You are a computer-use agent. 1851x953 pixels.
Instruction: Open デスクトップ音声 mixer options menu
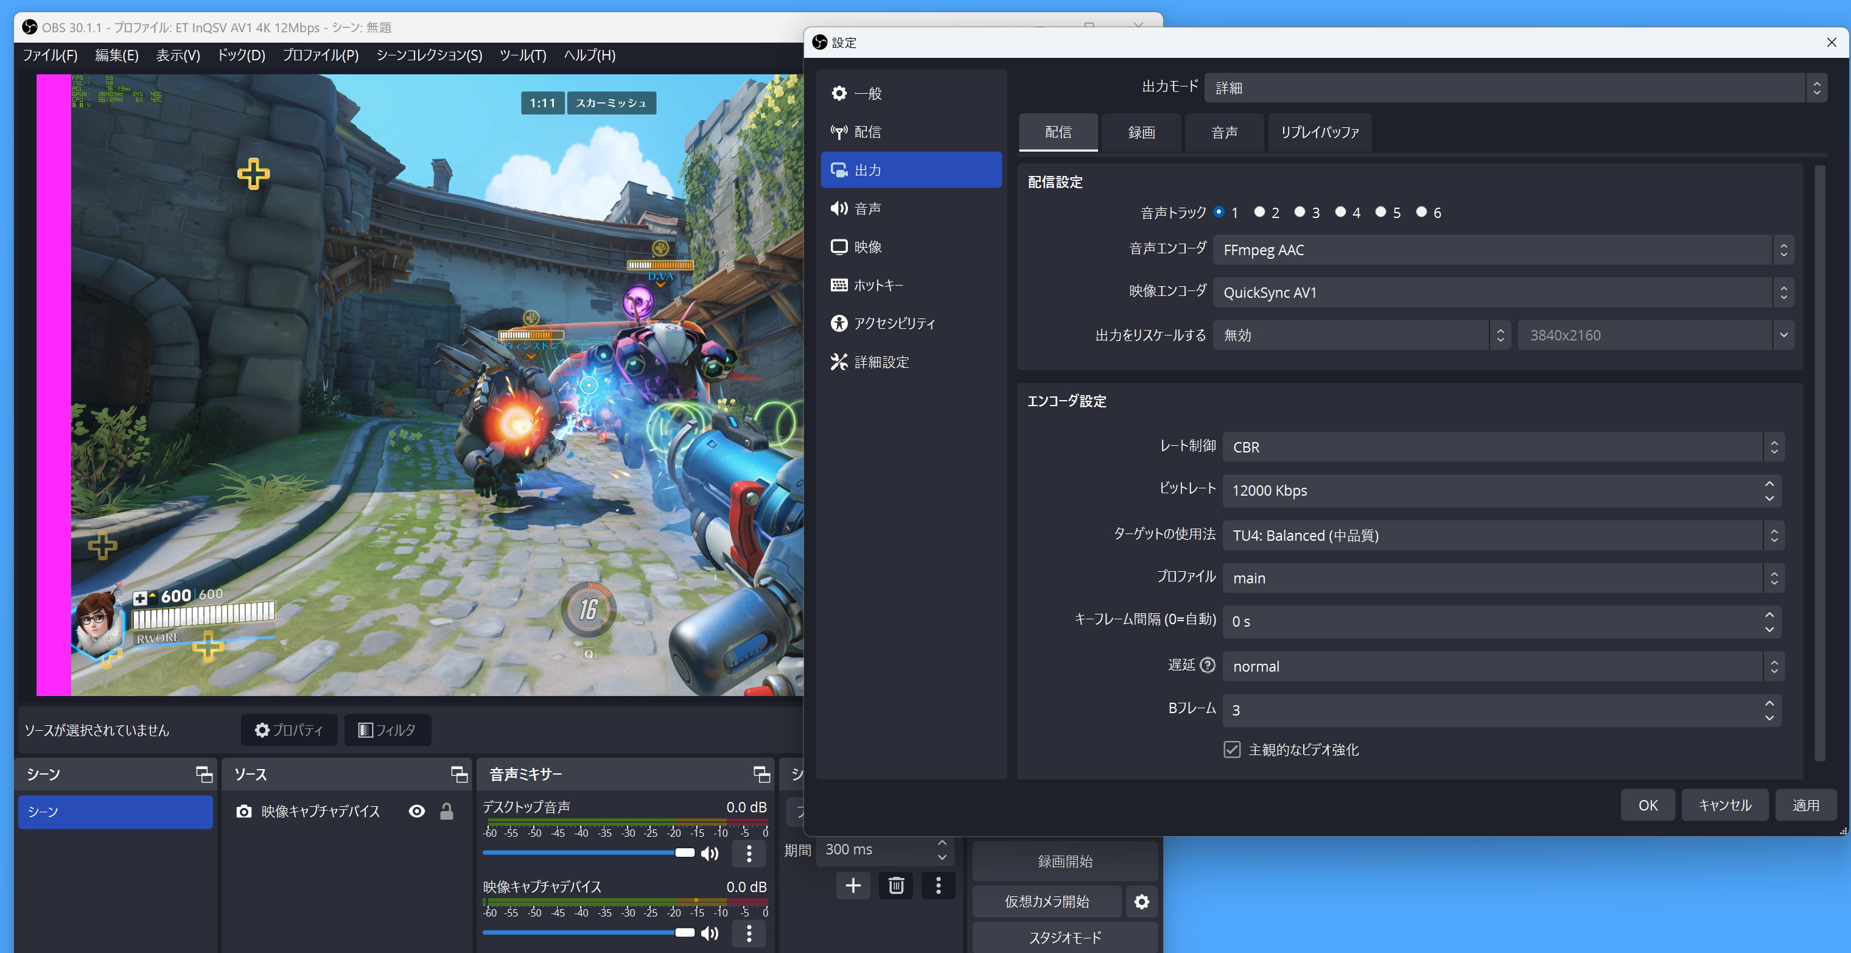749,854
